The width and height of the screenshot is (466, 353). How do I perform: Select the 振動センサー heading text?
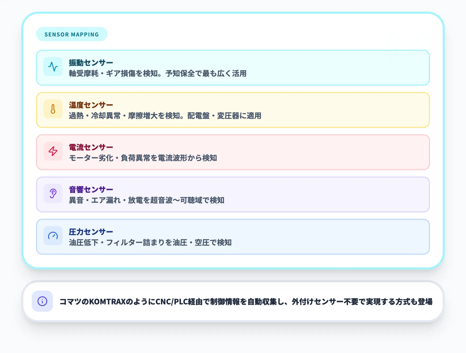pyautogui.click(x=90, y=63)
